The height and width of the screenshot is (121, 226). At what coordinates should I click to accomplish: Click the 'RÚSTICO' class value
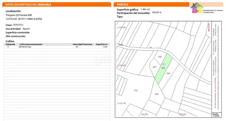point(18,25)
